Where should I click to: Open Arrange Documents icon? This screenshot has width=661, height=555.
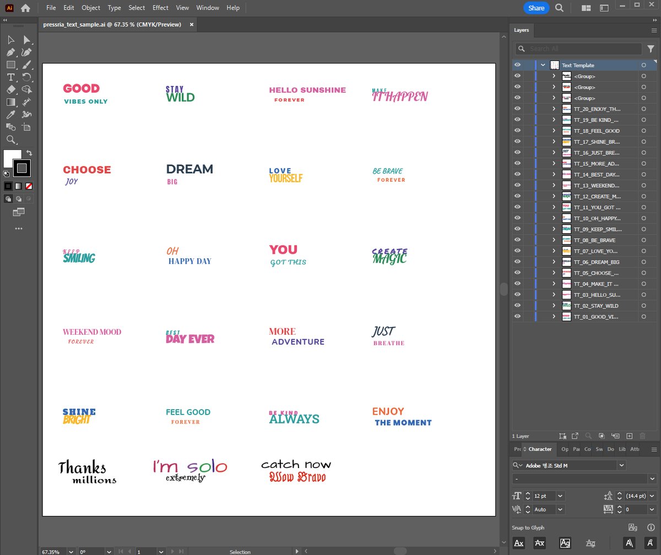(586, 8)
